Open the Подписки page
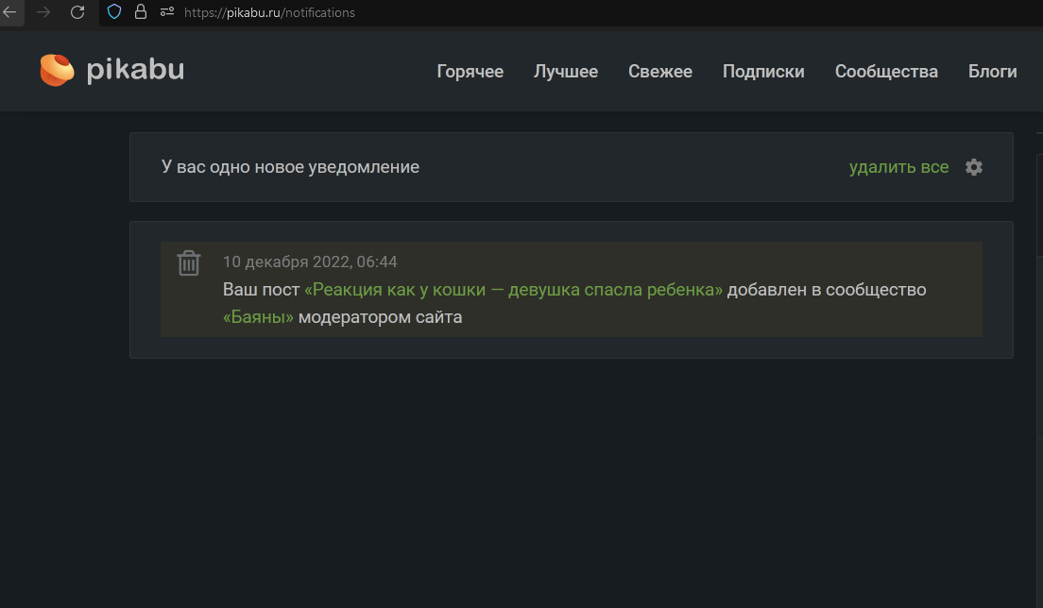Image resolution: width=1043 pixels, height=608 pixels. [763, 72]
